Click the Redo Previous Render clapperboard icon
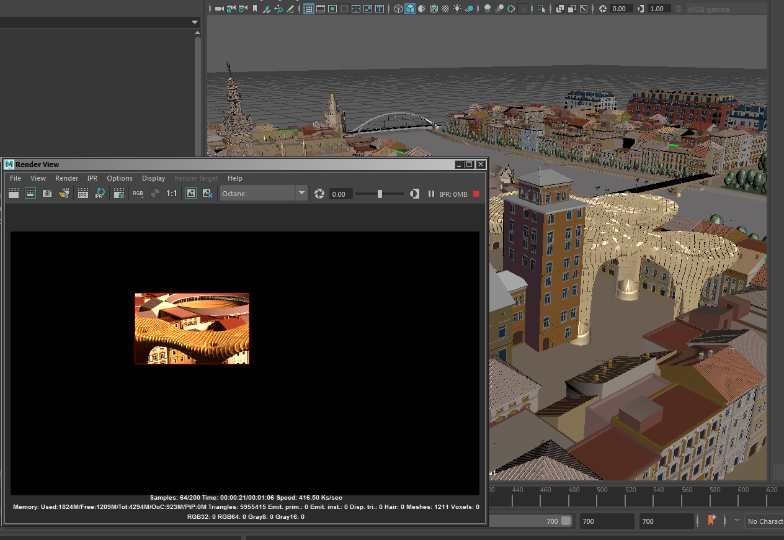 (x=14, y=194)
